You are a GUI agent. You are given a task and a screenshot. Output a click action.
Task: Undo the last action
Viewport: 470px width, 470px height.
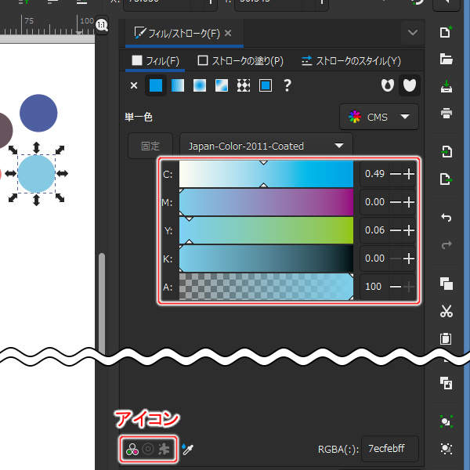pyautogui.click(x=446, y=217)
